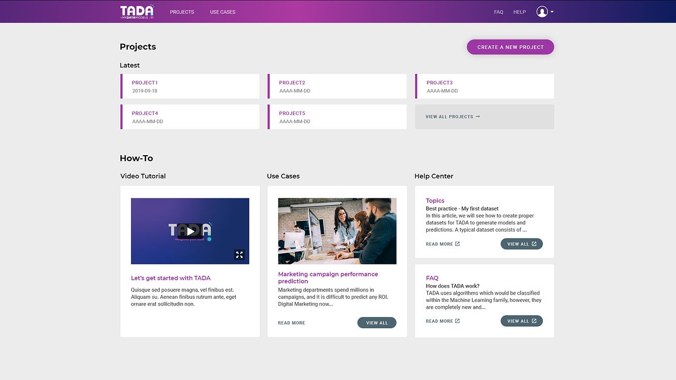Viewport: 676px width, 380px height.
Task: Open Read More external link under FAQ
Action: pos(443,321)
